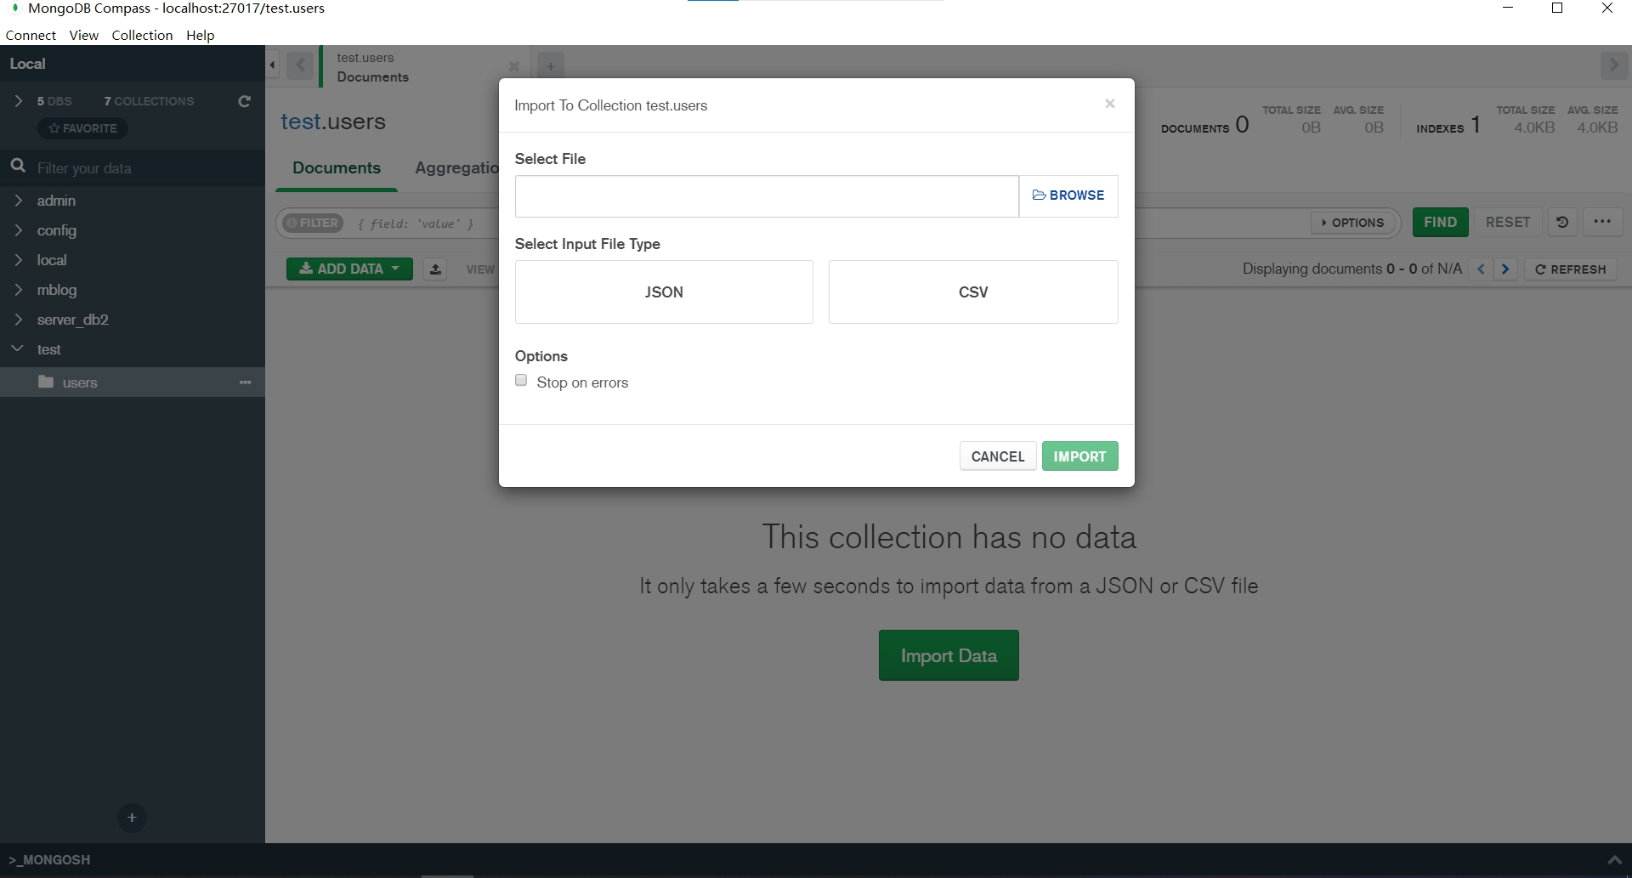Close the test.users tab with its X
This screenshot has width=1632, height=878.
pos(513,66)
